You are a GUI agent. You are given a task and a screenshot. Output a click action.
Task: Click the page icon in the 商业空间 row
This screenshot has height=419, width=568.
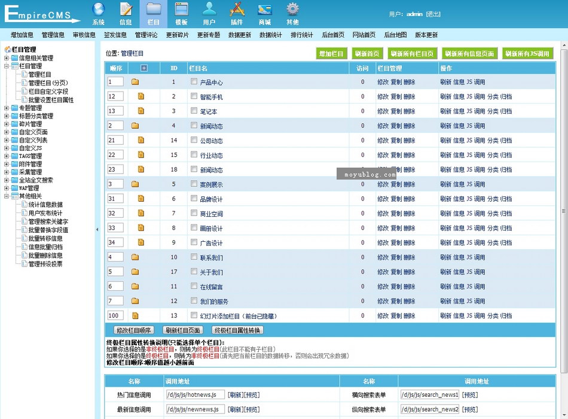(141, 213)
